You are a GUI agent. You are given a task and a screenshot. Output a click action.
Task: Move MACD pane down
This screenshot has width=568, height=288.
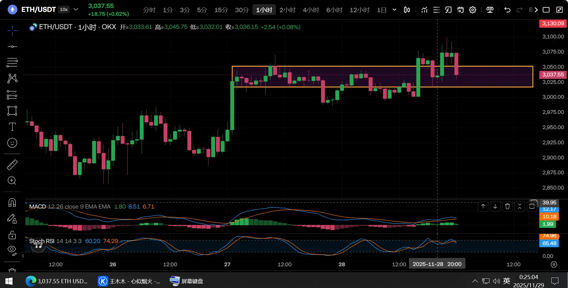click(x=495, y=206)
